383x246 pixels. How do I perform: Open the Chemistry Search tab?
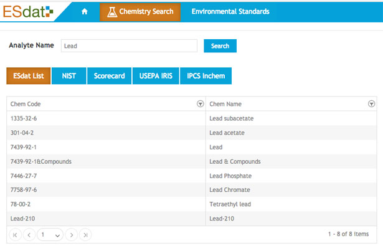pos(140,12)
